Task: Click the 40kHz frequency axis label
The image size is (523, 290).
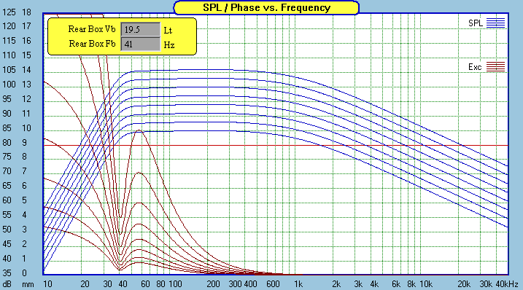Action: pos(507,284)
